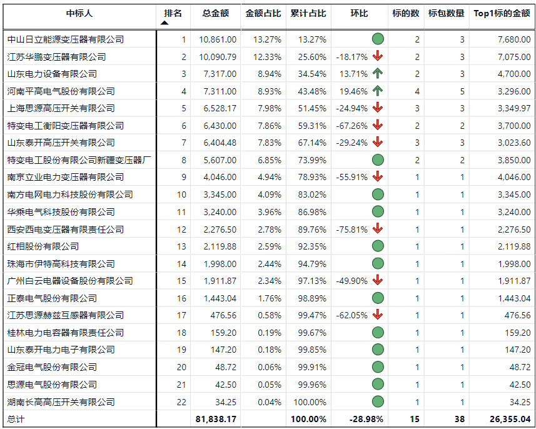The width and height of the screenshot is (536, 429).
Task: Click the green up arrow for 山东电力设备
Action: pyautogui.click(x=378, y=74)
